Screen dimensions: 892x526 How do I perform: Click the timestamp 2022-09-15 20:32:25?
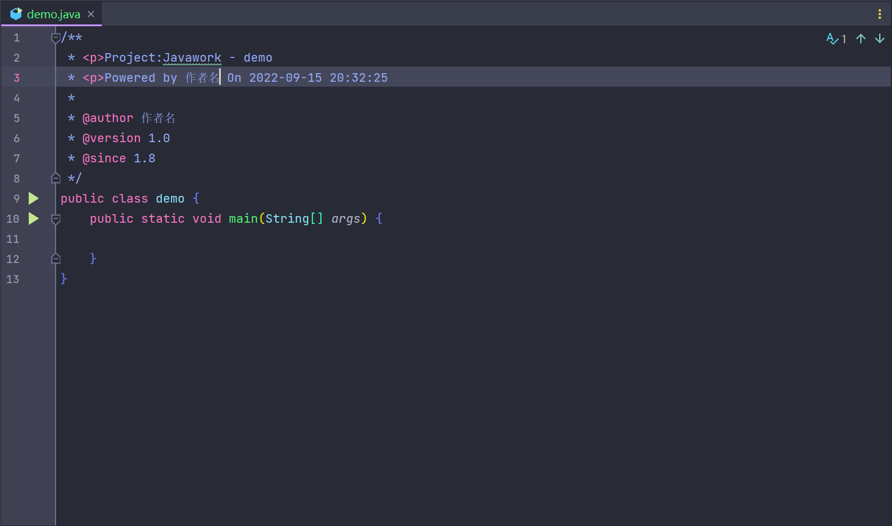tap(318, 78)
